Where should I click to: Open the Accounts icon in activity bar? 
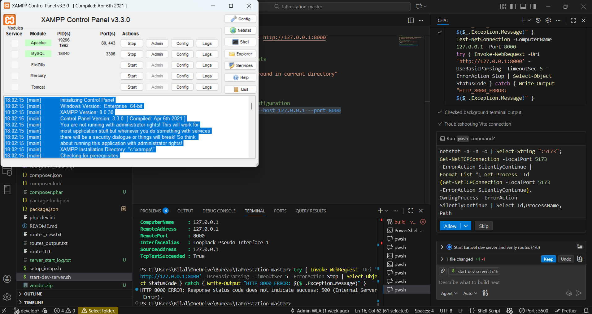click(x=7, y=279)
